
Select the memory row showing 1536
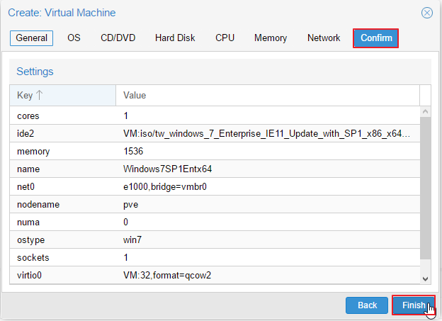tap(215, 151)
